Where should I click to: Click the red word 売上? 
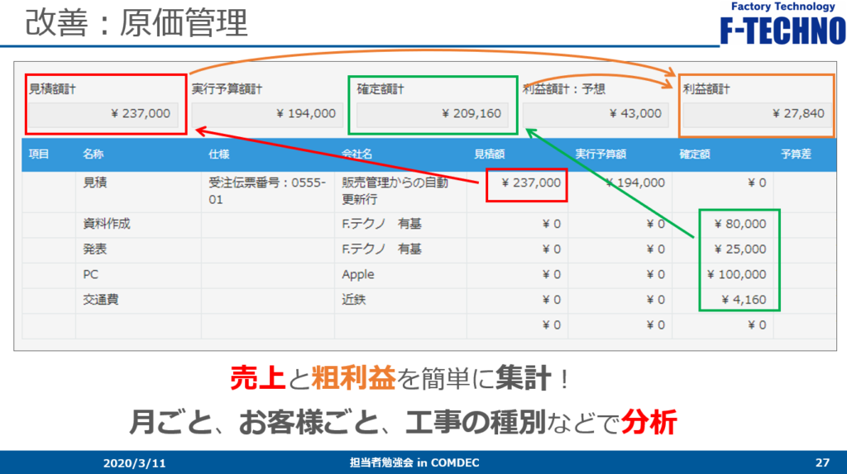click(x=258, y=377)
